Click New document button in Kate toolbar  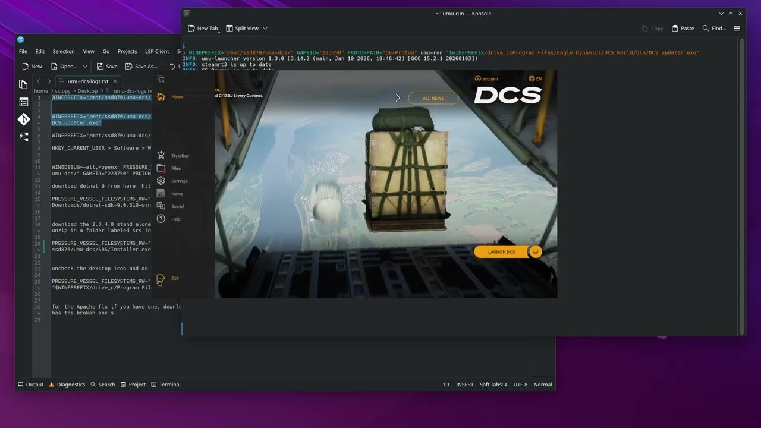point(32,66)
